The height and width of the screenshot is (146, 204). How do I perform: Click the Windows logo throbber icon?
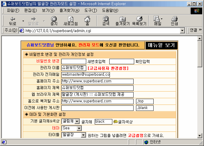click(196, 11)
